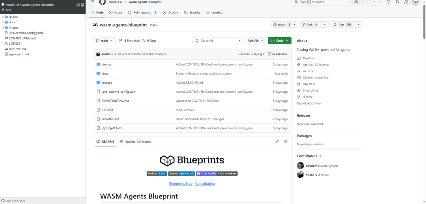Open the create new plus dropdown
Image resolution: width=426 pixels, height=204 pixels.
377,2
